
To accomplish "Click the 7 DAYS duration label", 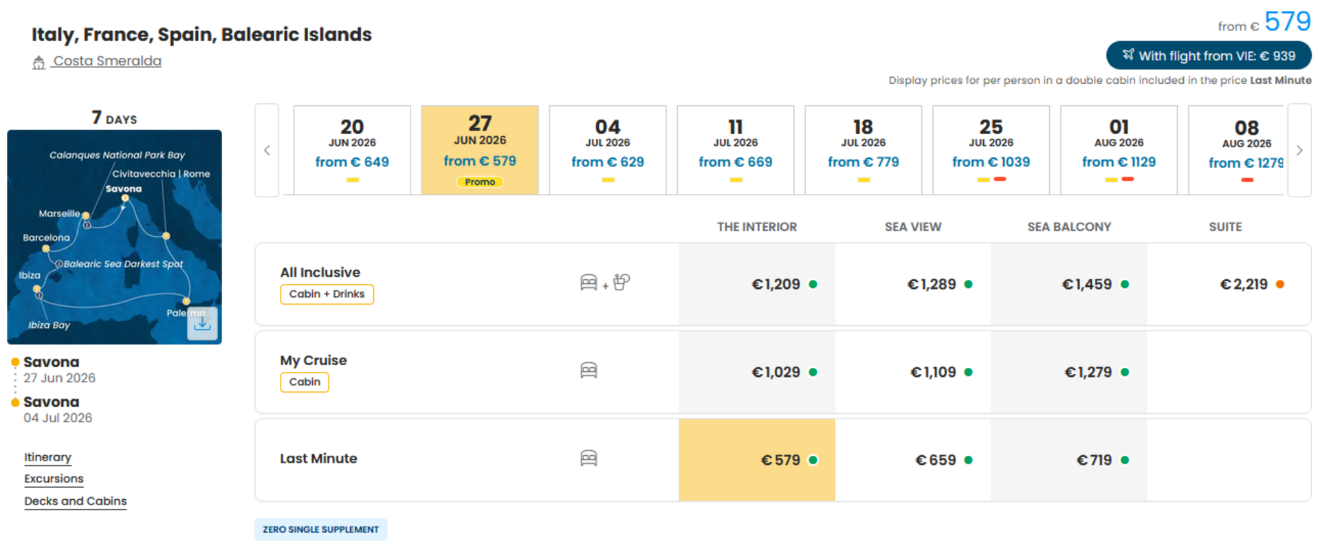I will 114,118.
